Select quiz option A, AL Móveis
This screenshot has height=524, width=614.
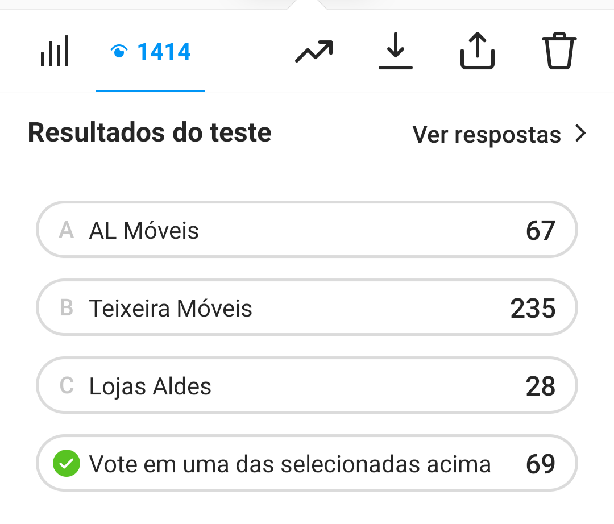pos(307,230)
